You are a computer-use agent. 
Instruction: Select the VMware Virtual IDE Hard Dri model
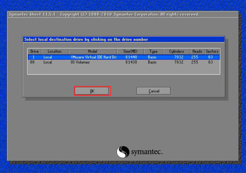click(94, 57)
